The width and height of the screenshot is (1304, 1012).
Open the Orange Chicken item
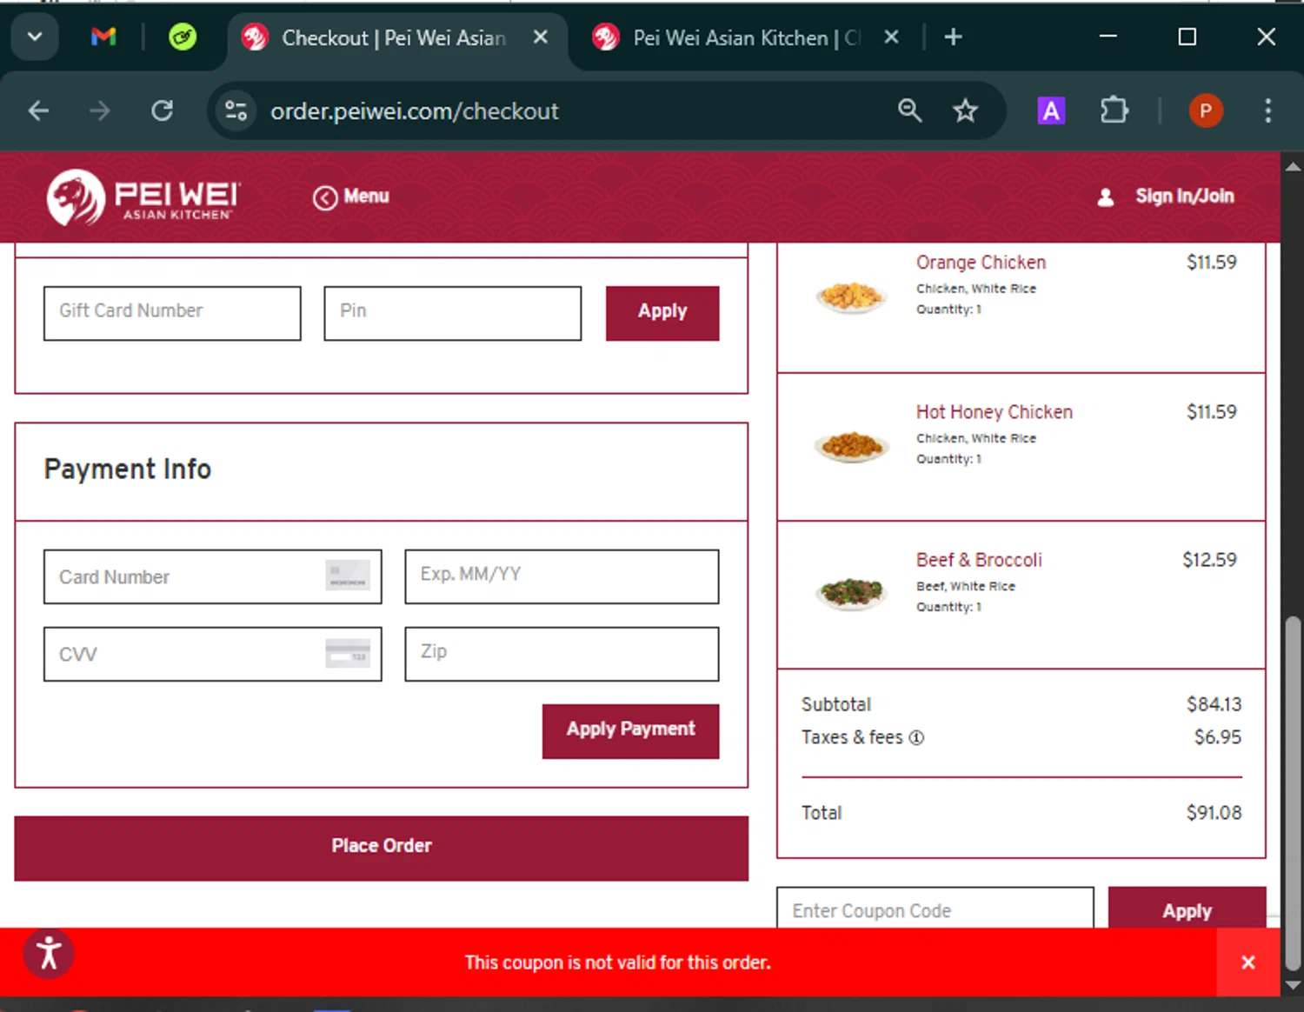(x=981, y=263)
